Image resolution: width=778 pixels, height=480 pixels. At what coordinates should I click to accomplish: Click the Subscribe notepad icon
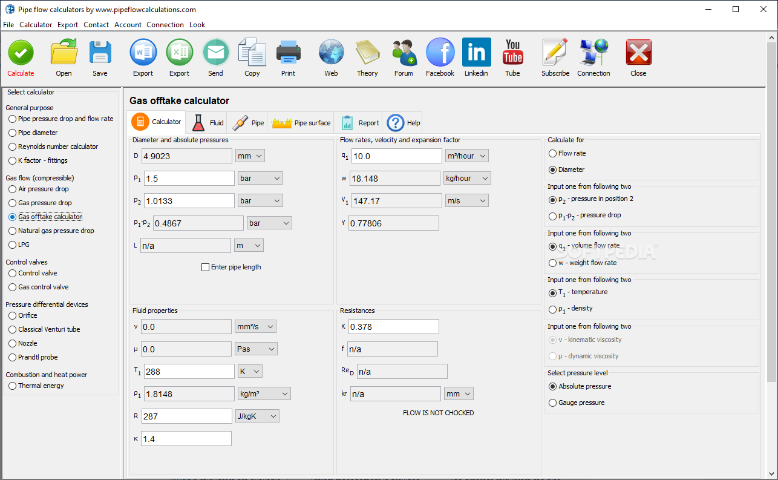[555, 53]
